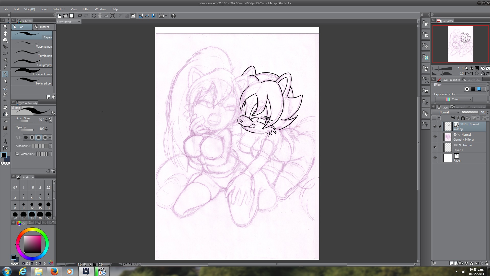Select the Calligraphy pen sub tool

tap(32, 63)
